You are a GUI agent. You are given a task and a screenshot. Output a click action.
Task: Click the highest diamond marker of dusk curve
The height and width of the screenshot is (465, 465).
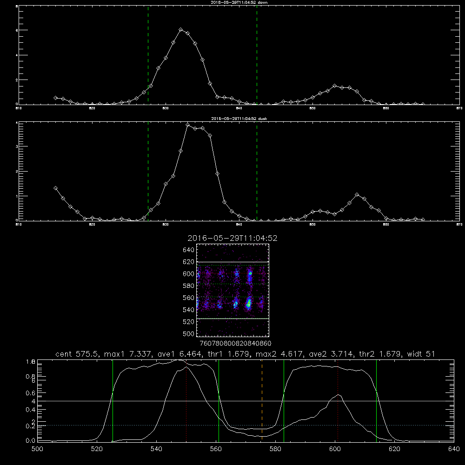point(188,125)
